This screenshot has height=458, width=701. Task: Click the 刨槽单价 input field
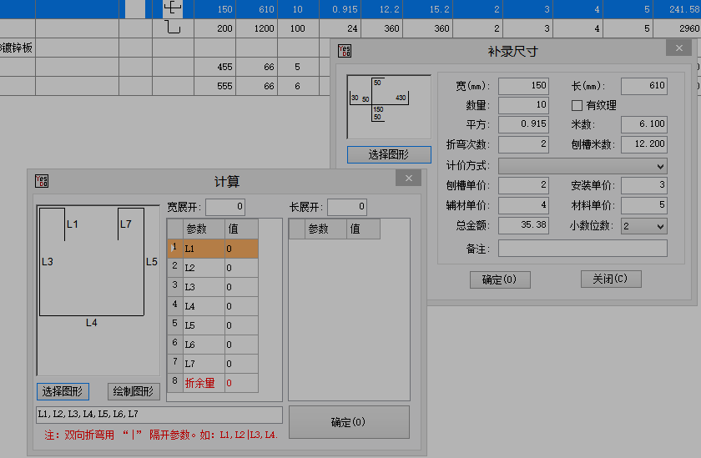(x=523, y=185)
